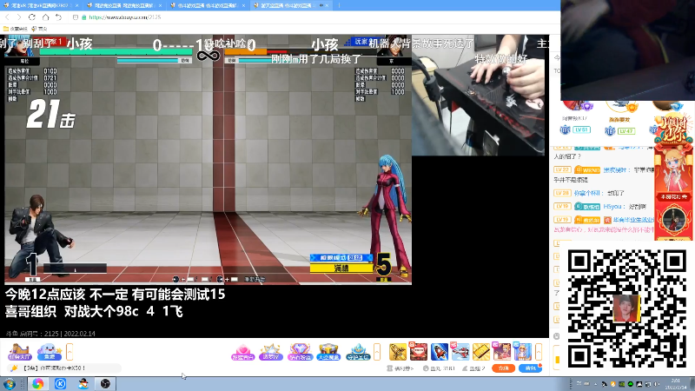
Task: Click the round avatar in festival banner
Action: pos(674,219)
